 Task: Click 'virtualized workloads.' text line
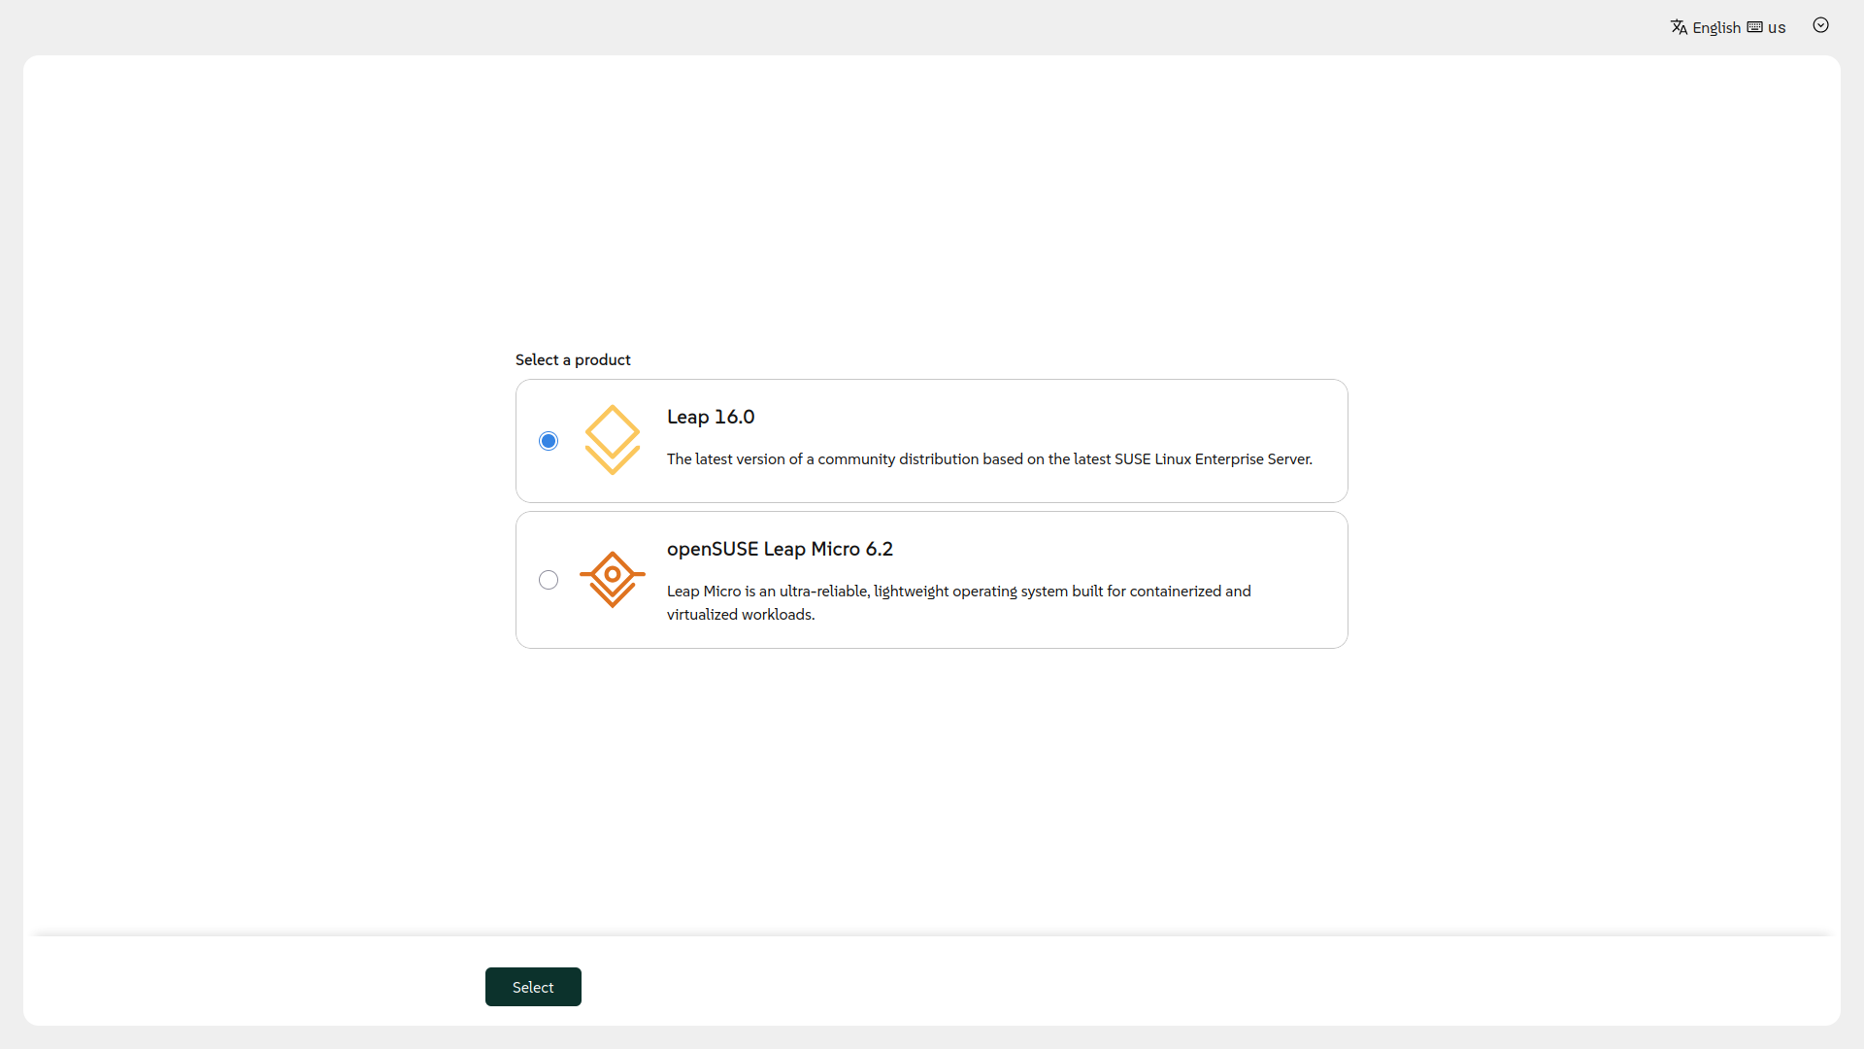click(x=740, y=614)
